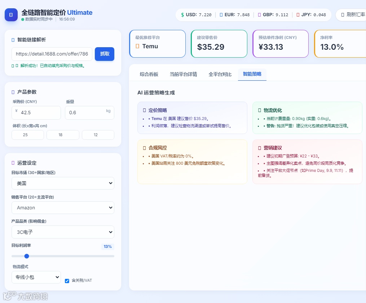Click the 物流优化 card icon
The width and height of the screenshot is (366, 303).
pos(260,110)
